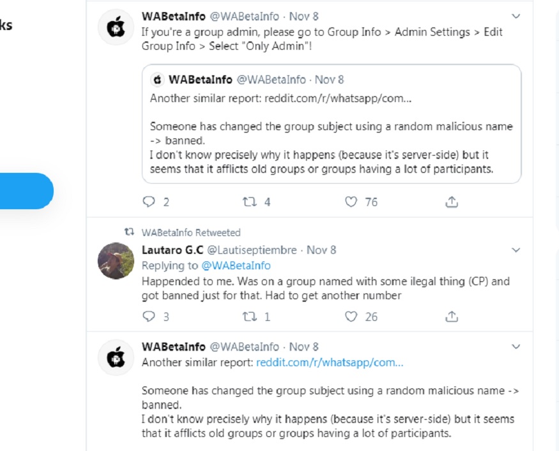This screenshot has width=559, height=451.
Task: Click the Nov 8 timestamp on Lautaro's tweet
Action: coord(321,250)
